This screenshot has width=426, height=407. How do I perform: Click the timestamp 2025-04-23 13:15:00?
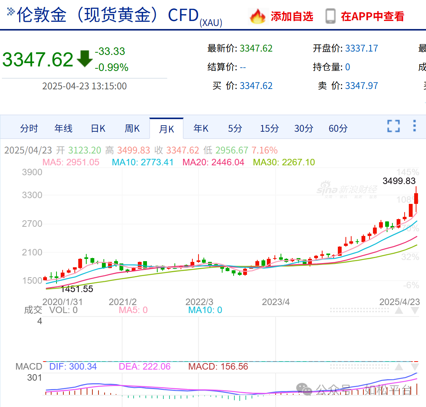(84, 86)
